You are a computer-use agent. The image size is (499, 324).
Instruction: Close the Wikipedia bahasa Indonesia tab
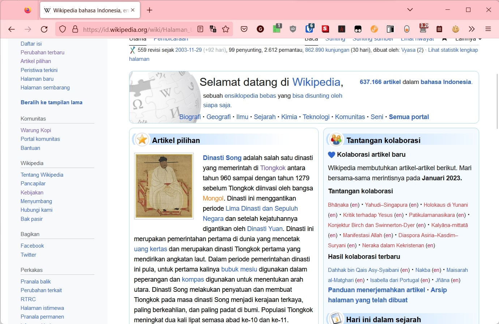coord(133,10)
